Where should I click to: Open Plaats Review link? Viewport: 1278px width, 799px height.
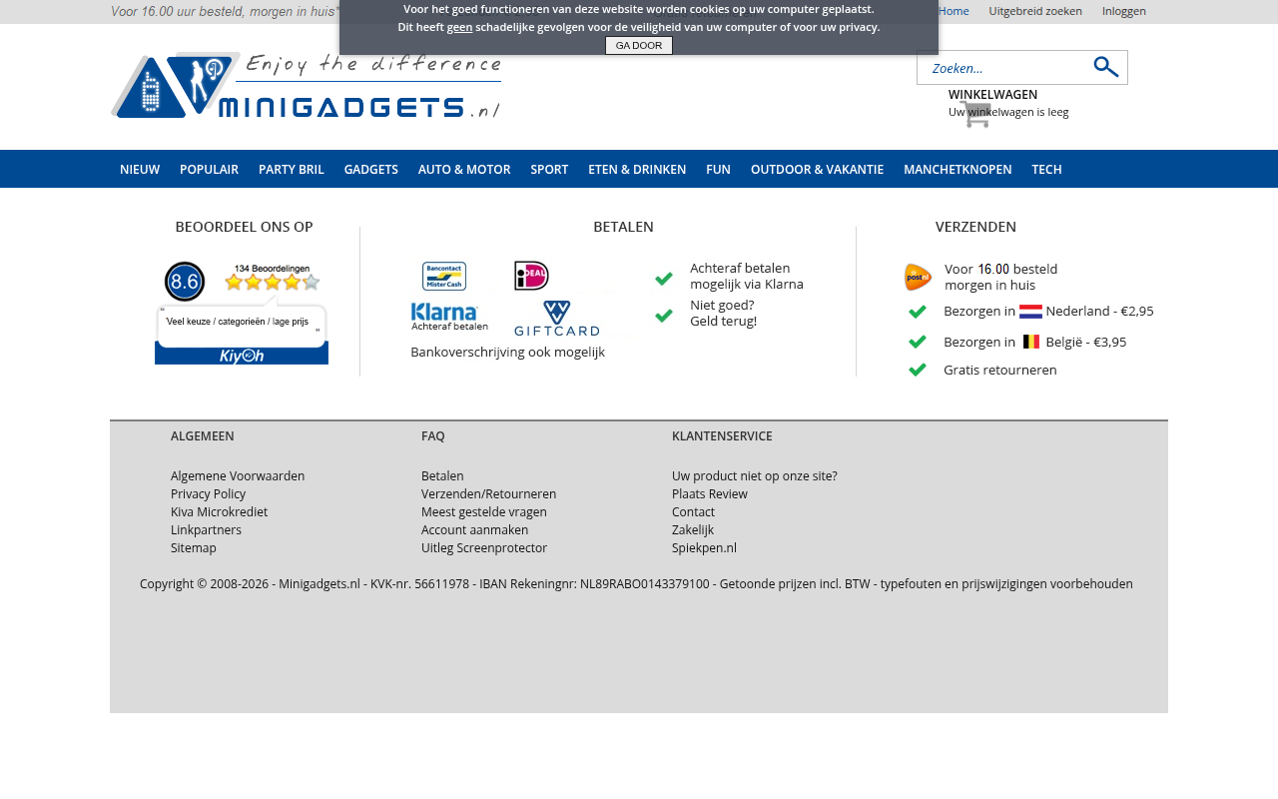(710, 494)
